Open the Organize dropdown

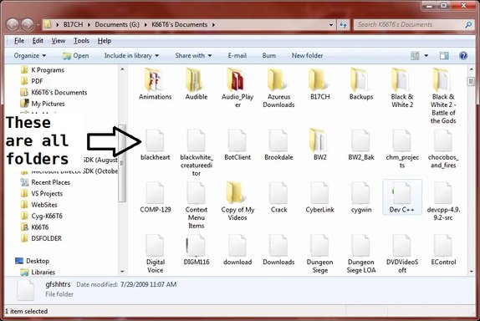tap(30, 56)
